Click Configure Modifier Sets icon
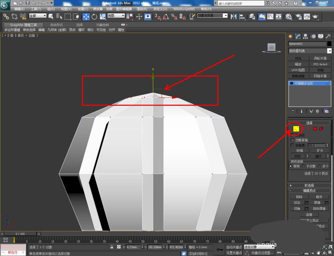Screen dimensions: 334x256 [326, 111]
